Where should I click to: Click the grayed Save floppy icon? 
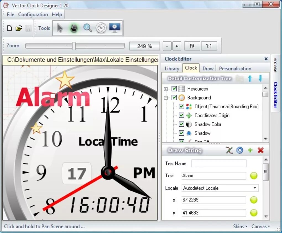point(28,28)
